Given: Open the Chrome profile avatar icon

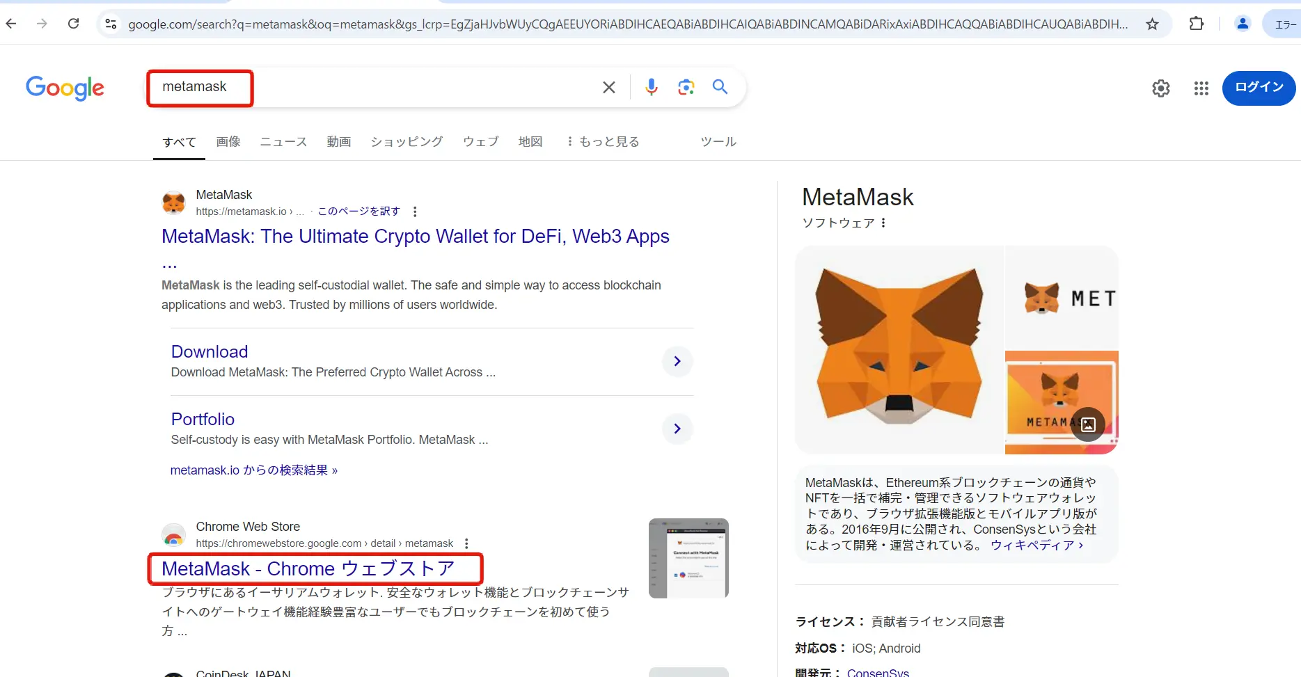Looking at the screenshot, I should (1242, 24).
